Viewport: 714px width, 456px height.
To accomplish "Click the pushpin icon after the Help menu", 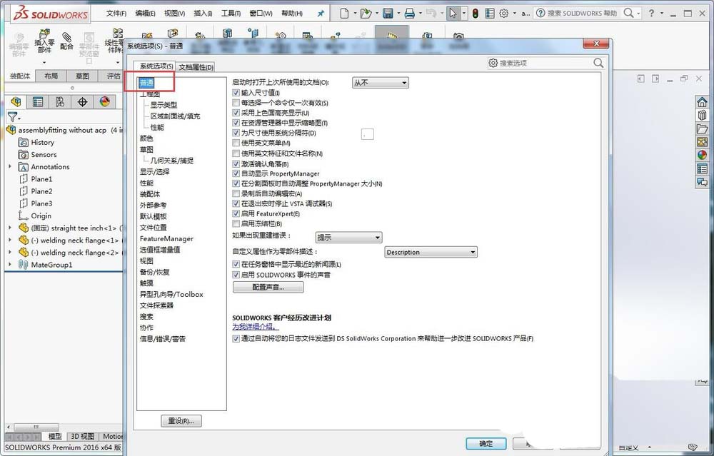I will (321, 13).
